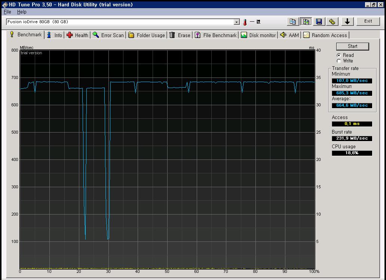
Task: Click the burst rate value 231,9 MB/sec
Action: point(352,138)
